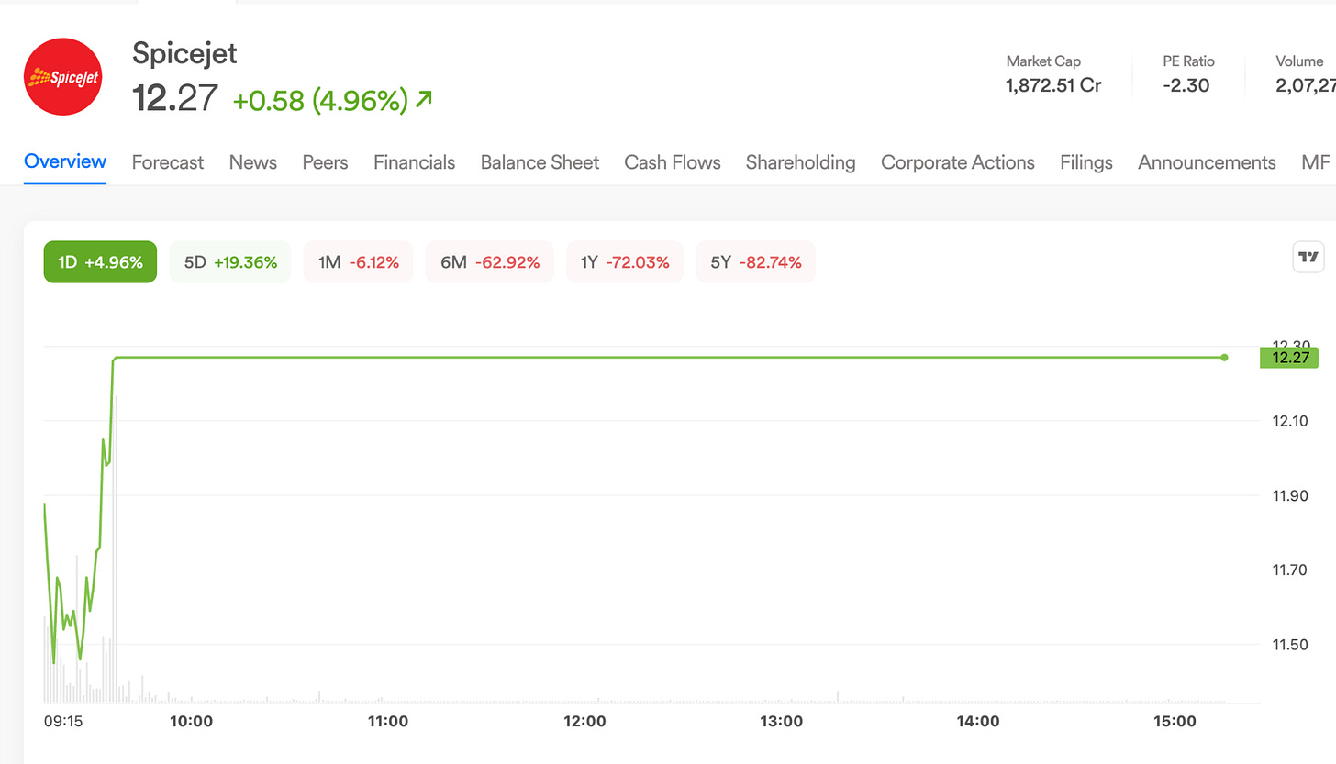Click the Spicejet company name heading

click(x=184, y=53)
